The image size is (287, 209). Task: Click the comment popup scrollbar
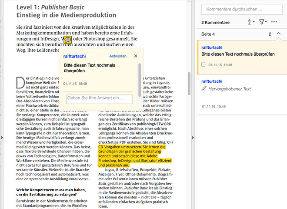tap(140, 80)
